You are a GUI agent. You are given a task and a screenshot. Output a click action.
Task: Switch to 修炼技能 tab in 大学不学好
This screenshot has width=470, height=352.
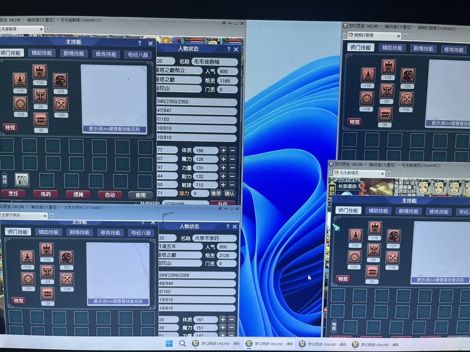(110, 232)
